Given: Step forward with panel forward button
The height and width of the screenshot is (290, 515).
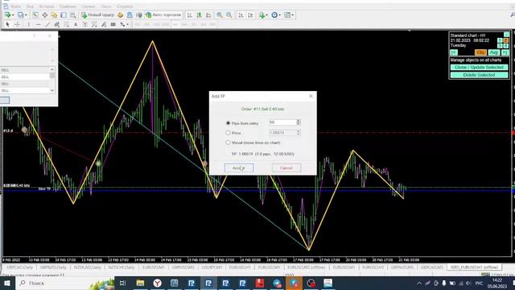Looking at the screenshot, I should point(505,52).
